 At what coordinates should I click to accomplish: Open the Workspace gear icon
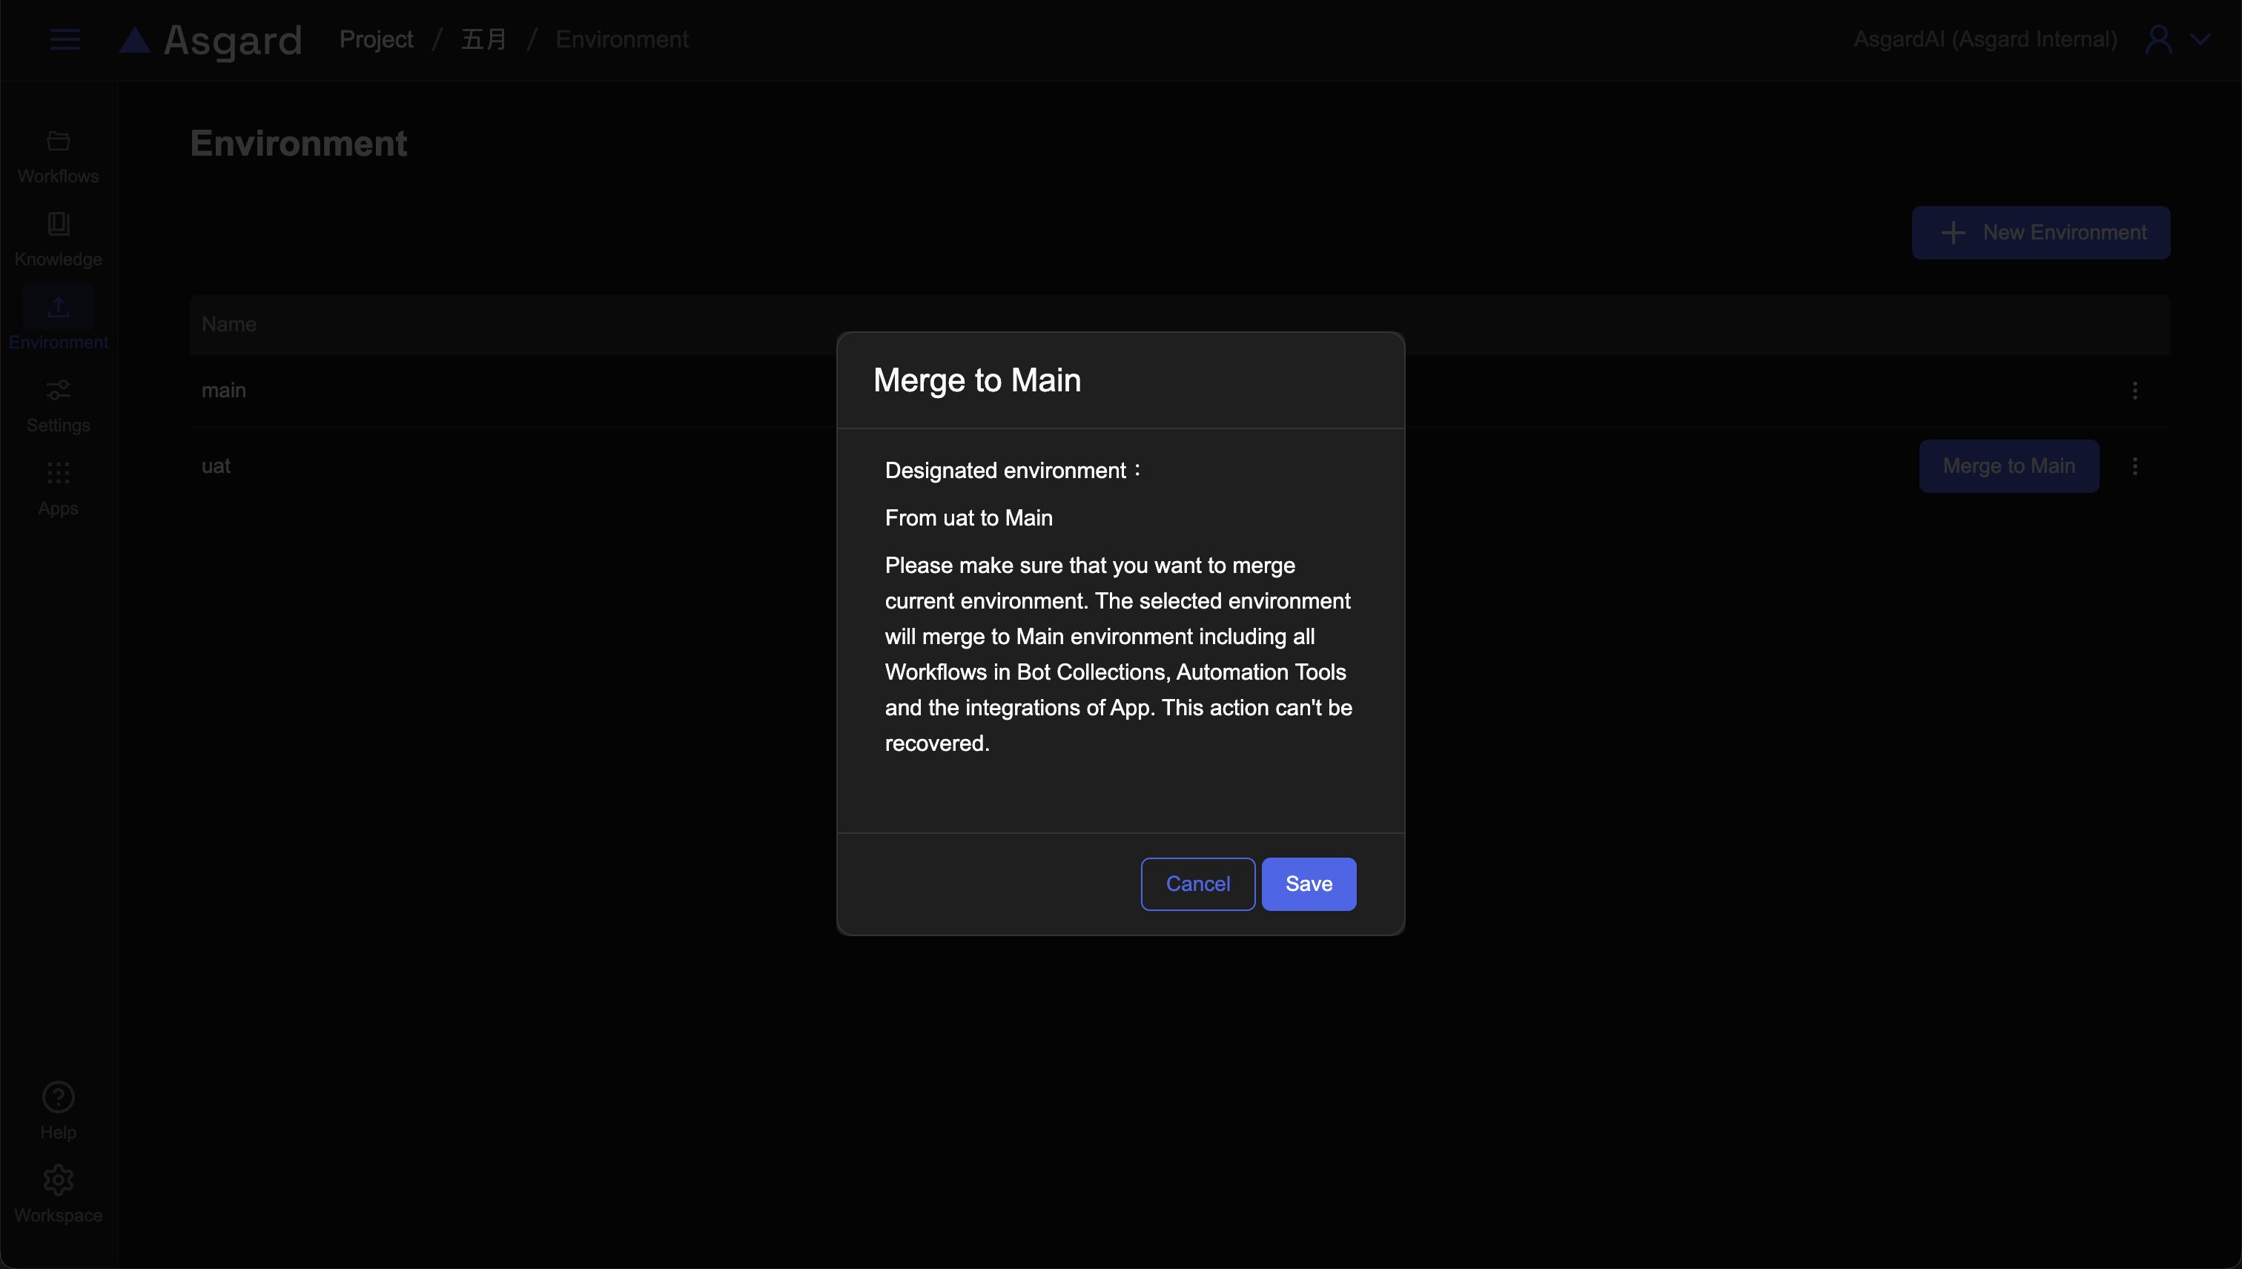coord(59,1180)
